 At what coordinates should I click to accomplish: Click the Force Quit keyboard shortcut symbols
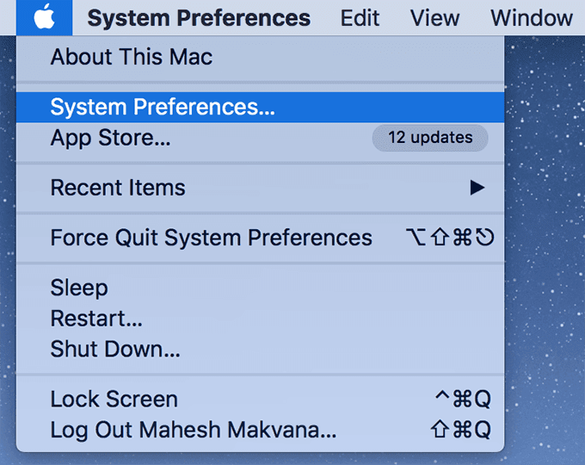pos(450,238)
